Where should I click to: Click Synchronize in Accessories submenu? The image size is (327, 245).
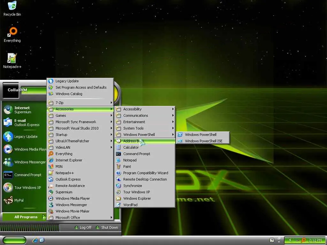point(145,186)
